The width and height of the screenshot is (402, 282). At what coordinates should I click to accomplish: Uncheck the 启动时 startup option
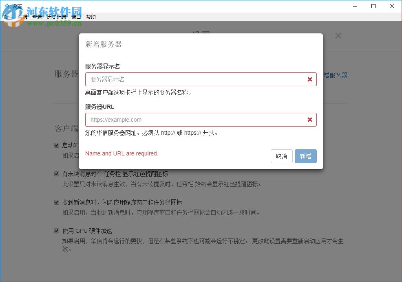tap(56, 145)
